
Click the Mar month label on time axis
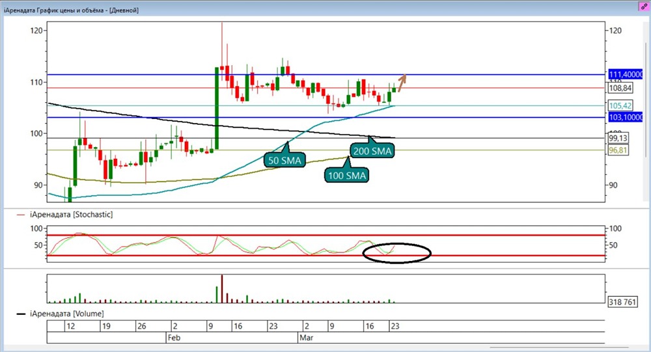point(307,338)
